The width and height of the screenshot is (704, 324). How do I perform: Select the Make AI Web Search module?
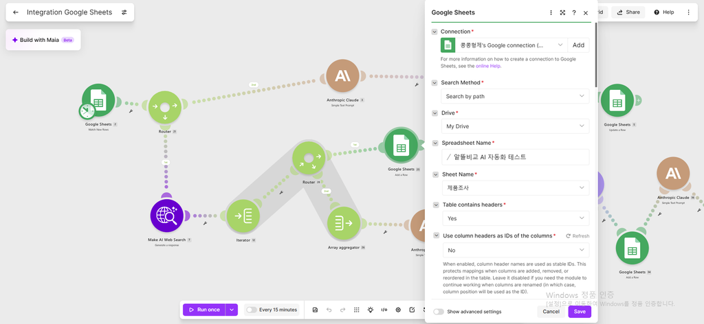click(x=166, y=216)
